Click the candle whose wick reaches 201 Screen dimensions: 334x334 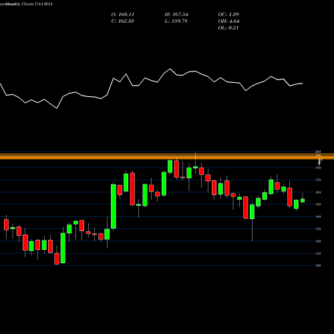point(195,167)
